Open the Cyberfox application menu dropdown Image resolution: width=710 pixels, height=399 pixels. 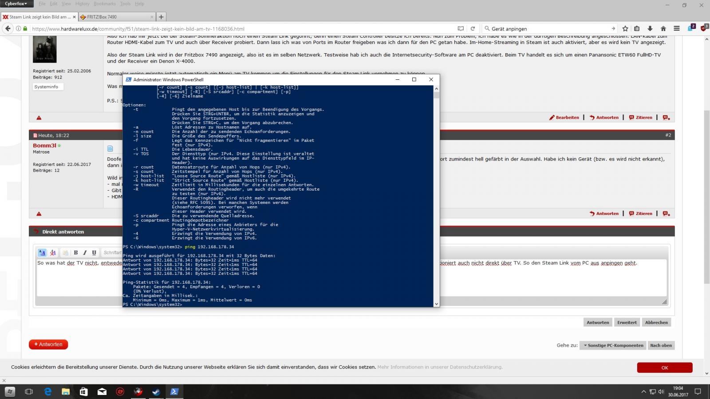16,4
